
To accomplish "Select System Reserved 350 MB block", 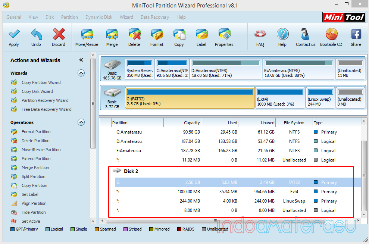I will pyautogui.click(x=140, y=69).
